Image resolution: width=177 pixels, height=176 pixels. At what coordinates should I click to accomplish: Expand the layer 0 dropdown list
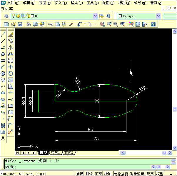(95, 16)
